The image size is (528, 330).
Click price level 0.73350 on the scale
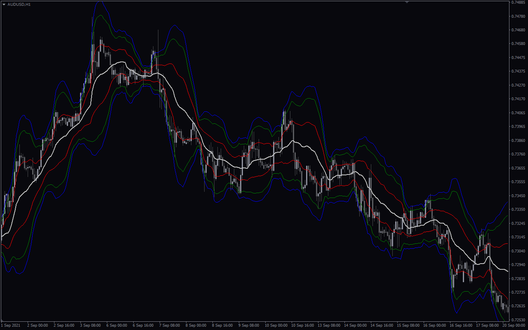point(518,210)
